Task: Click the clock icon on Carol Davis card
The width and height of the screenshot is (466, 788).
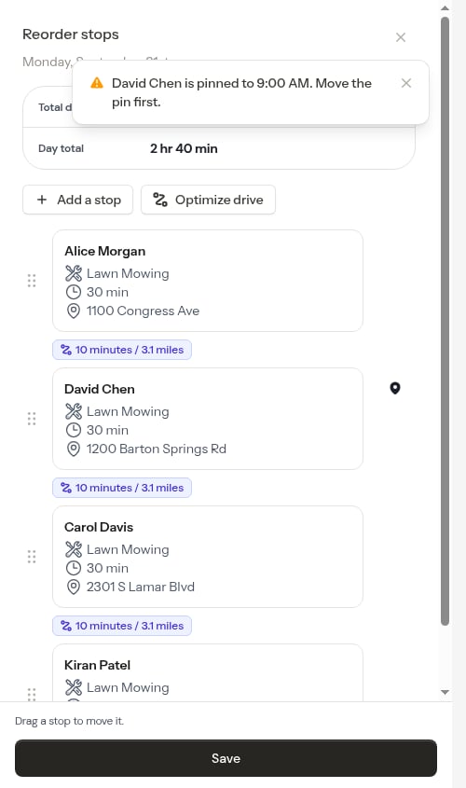Action: [74, 568]
